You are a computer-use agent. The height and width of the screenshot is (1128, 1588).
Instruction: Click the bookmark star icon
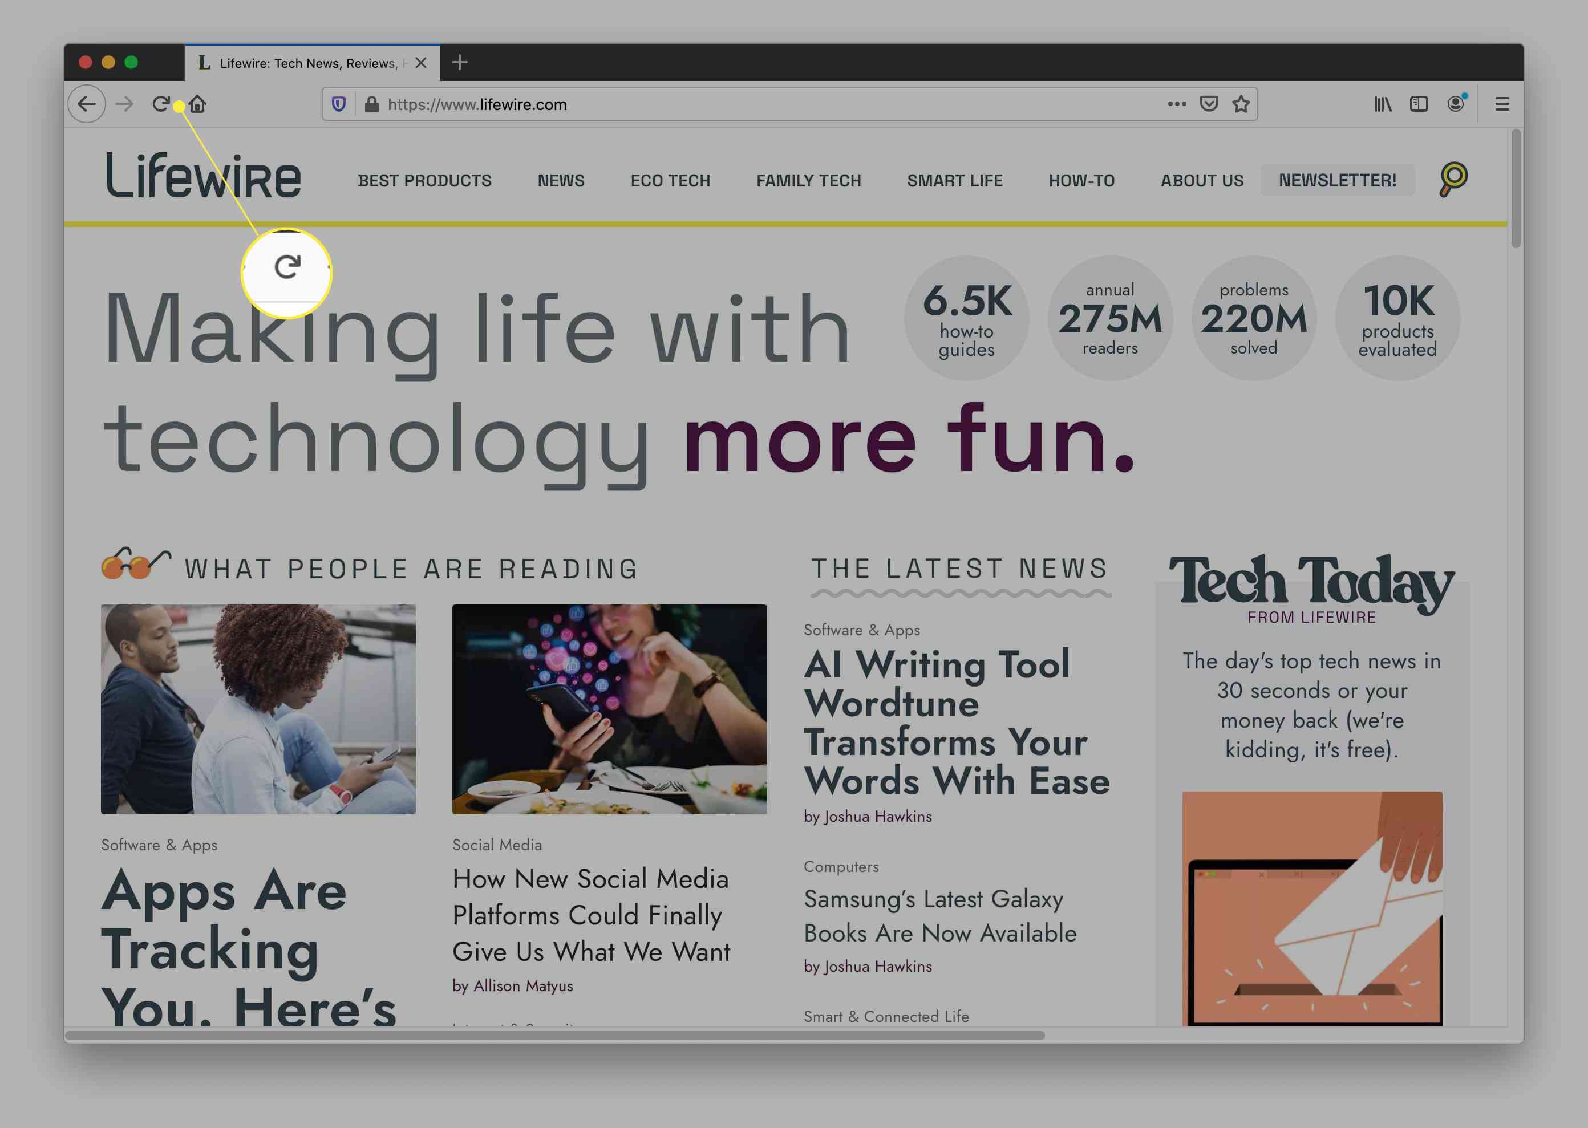[x=1244, y=103]
